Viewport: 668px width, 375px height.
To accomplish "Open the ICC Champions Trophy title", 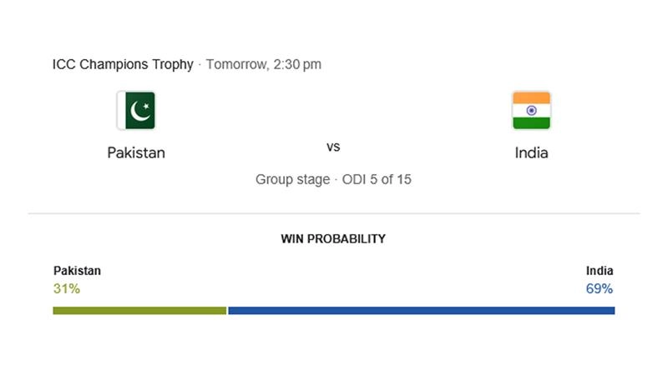I will (122, 64).
